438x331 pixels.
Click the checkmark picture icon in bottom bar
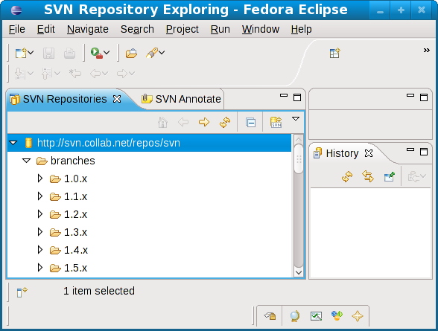(x=316, y=316)
